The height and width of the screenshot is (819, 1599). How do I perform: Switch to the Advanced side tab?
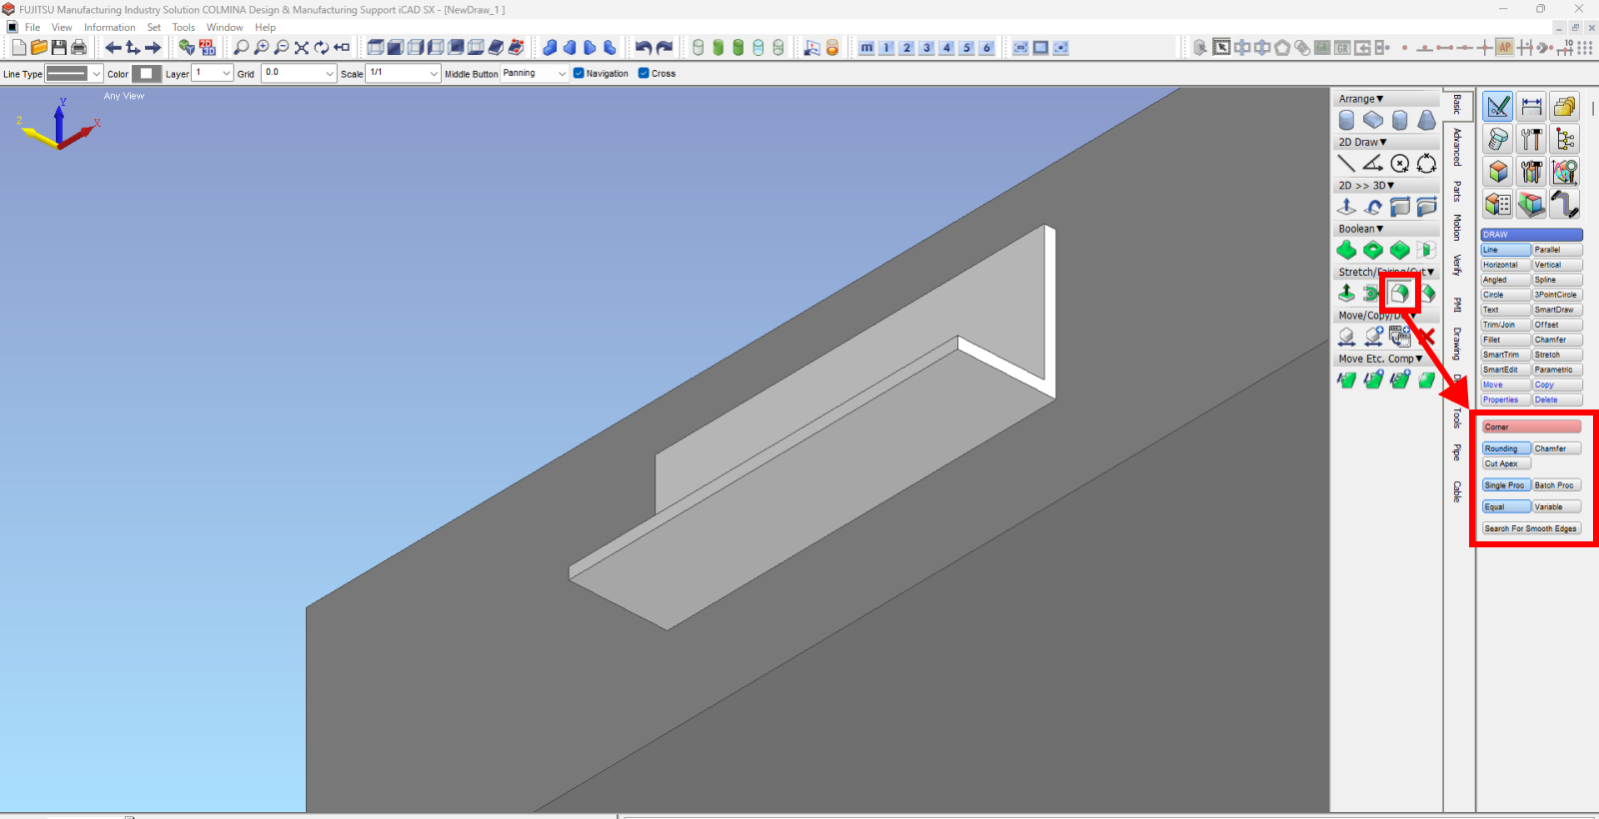click(x=1457, y=146)
